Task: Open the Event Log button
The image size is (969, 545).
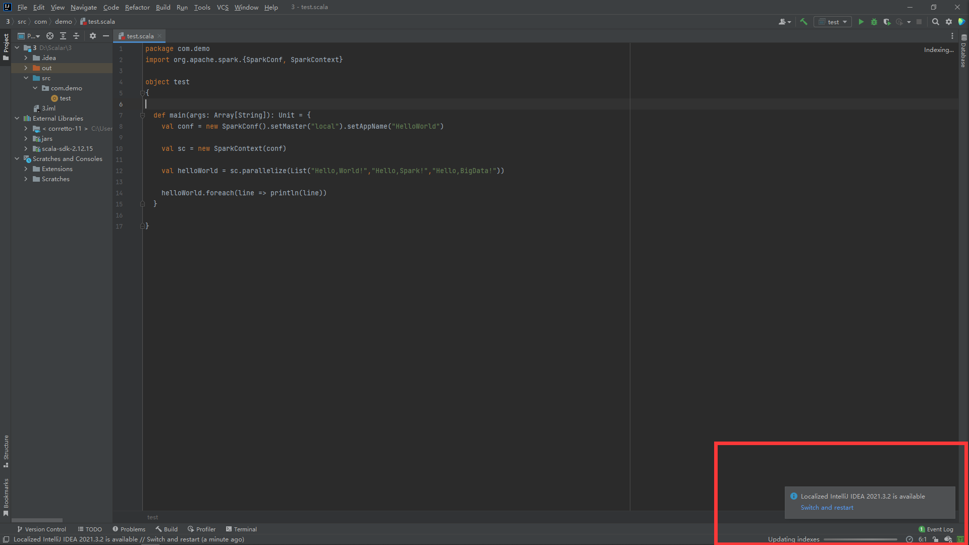Action: (936, 529)
